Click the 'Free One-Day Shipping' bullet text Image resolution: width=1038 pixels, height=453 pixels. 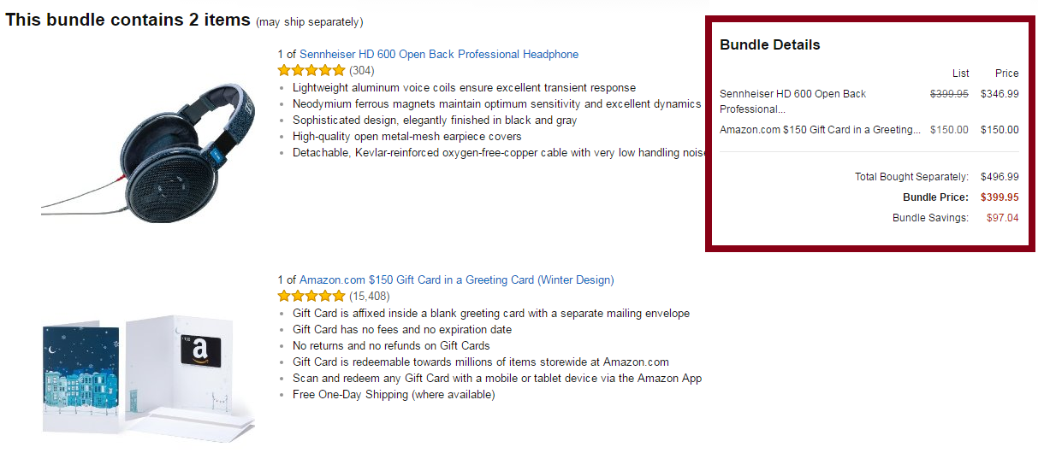pyautogui.click(x=394, y=394)
